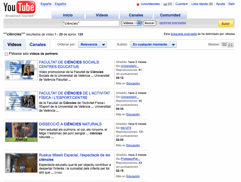
Task: Open Lista rápida (3) link
Action: pyautogui.click(x=202, y=4)
